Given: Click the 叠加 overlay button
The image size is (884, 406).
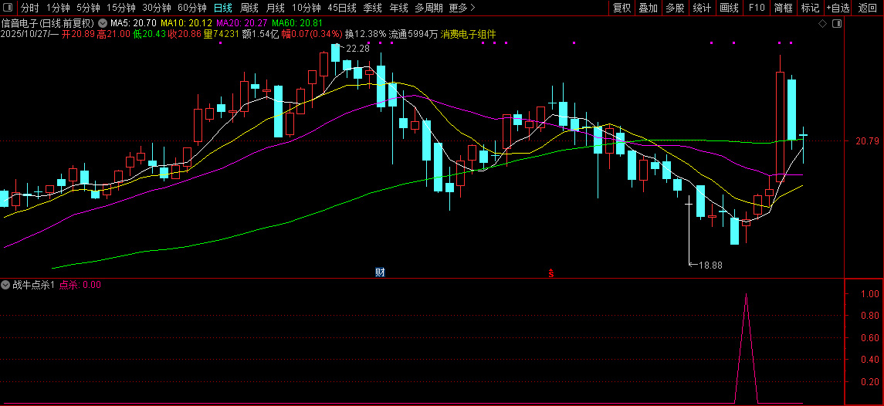Looking at the screenshot, I should [x=648, y=8].
